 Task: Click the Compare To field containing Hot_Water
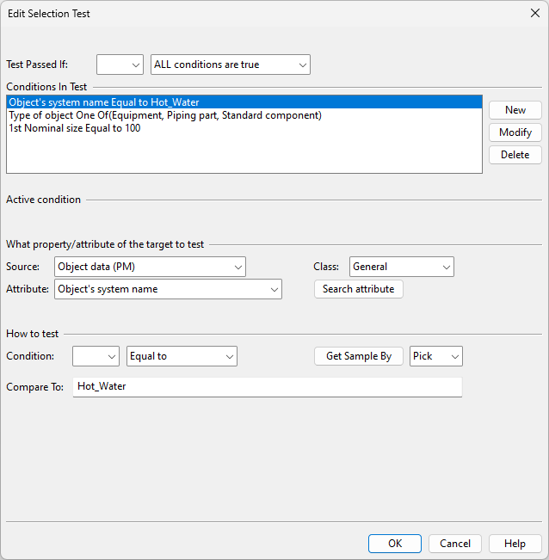click(x=267, y=387)
